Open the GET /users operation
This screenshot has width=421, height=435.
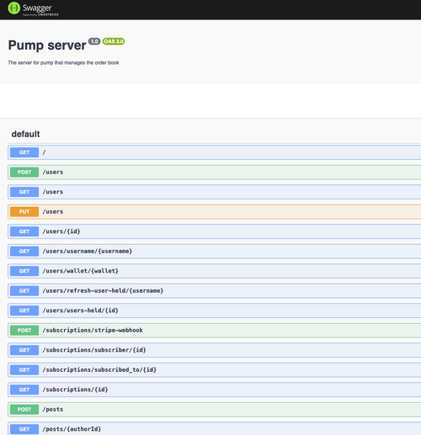215,192
